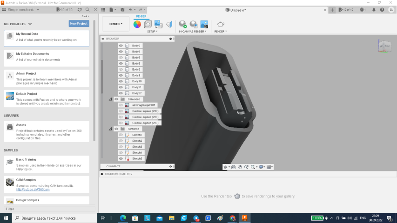Toggle Canvases folder visibility
The width and height of the screenshot is (397, 223).
[116, 99]
